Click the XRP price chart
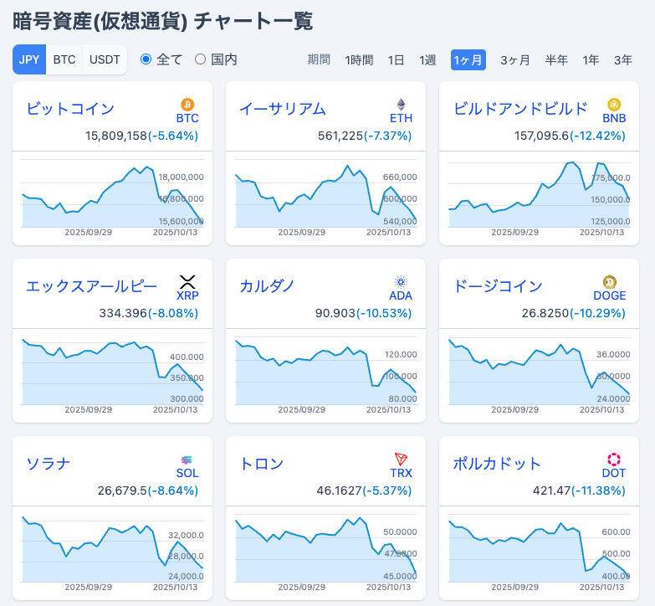This screenshot has width=655, height=606. (112, 374)
